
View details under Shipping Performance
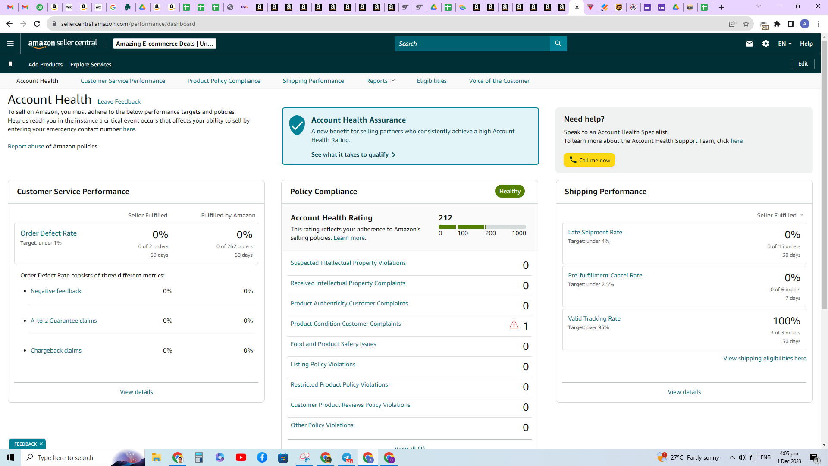coord(684,392)
